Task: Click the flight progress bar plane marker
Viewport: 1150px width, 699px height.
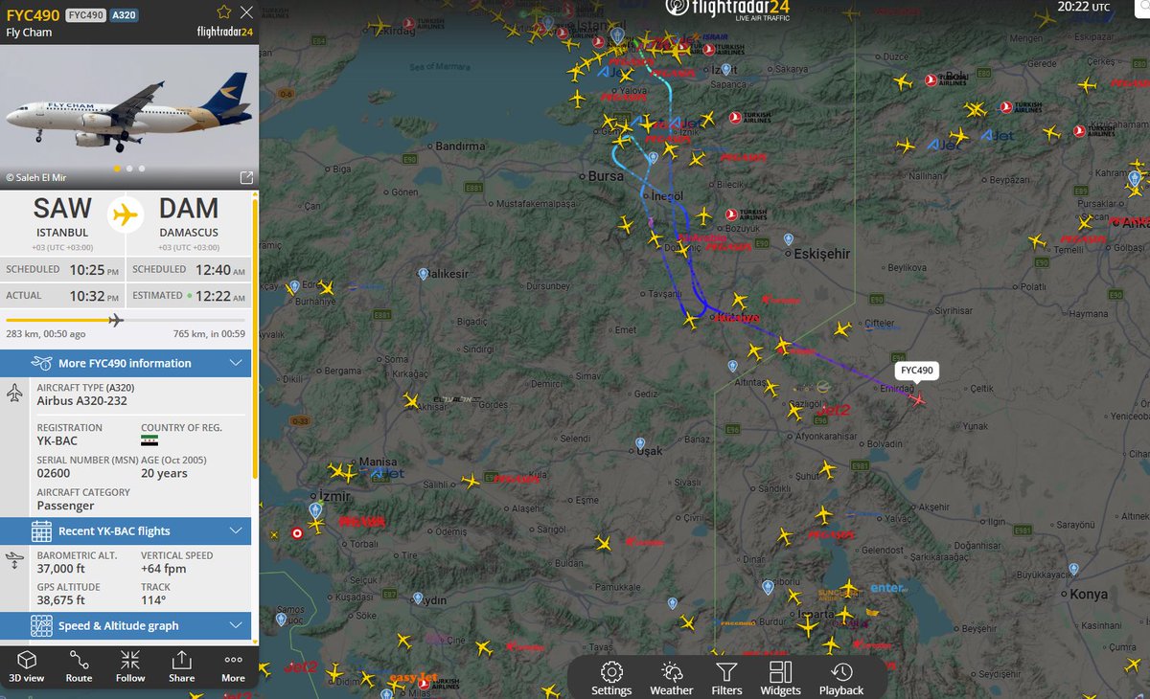Action: (x=116, y=320)
